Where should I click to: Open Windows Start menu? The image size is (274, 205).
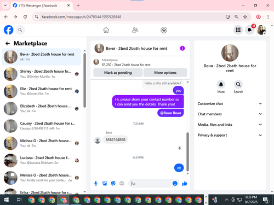click(6, 200)
